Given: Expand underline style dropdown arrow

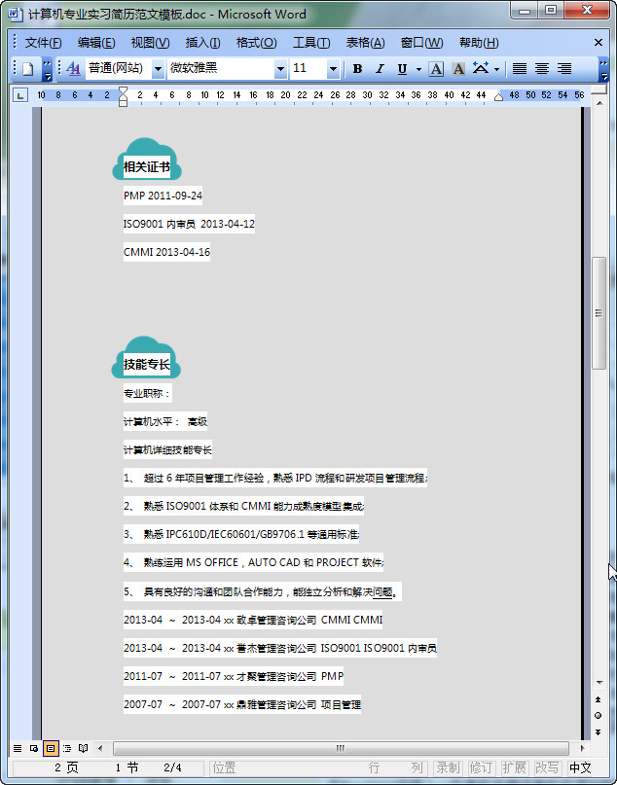Looking at the screenshot, I should (418, 69).
